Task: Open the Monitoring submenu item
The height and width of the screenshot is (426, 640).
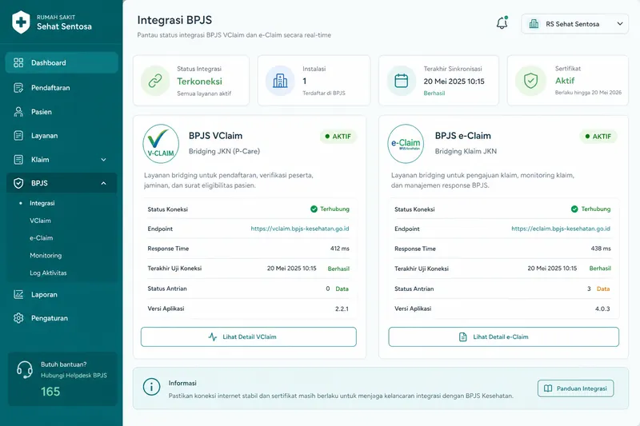Action: 46,255
